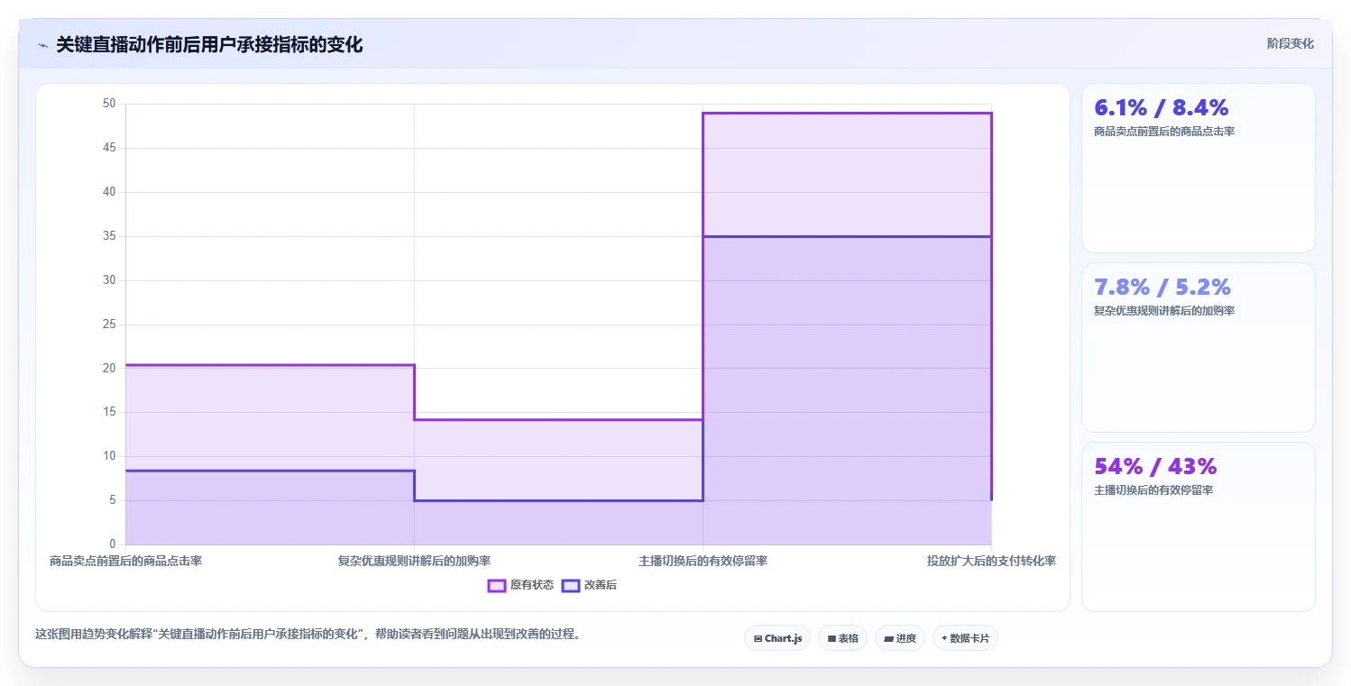
Task: Click the y-axis value 20
Action: coord(109,368)
